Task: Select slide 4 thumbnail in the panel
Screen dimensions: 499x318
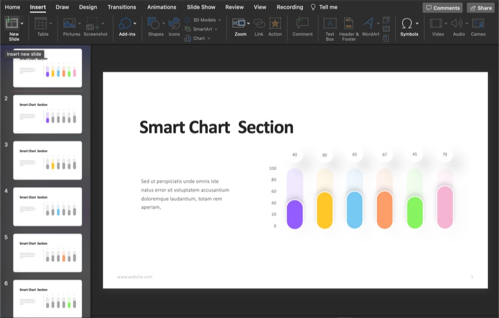Action: pos(48,207)
